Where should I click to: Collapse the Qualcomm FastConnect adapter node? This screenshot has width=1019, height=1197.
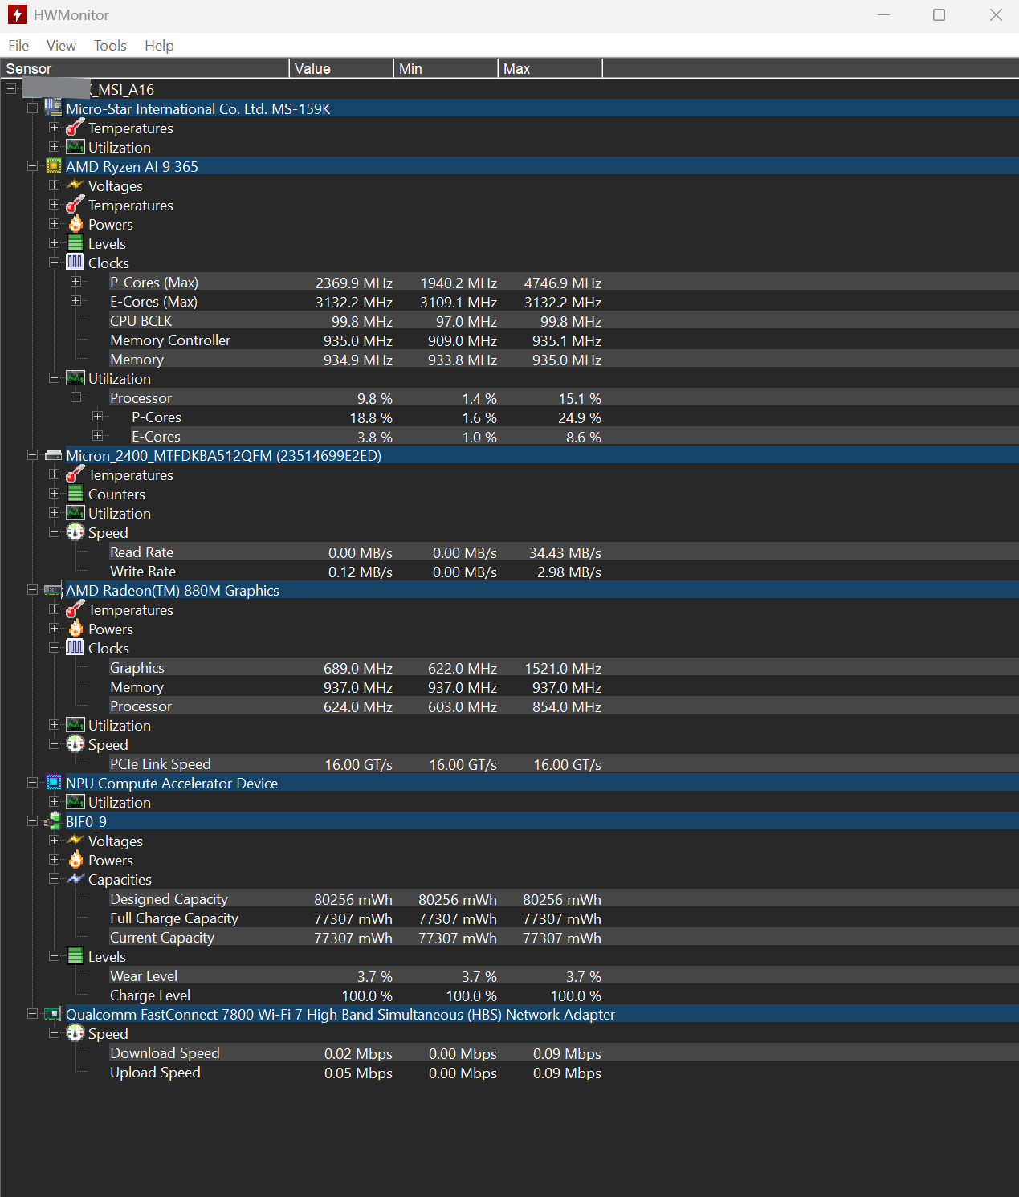point(32,1014)
